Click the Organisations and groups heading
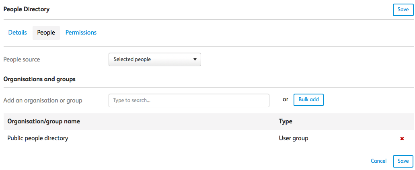 [x=39, y=79]
